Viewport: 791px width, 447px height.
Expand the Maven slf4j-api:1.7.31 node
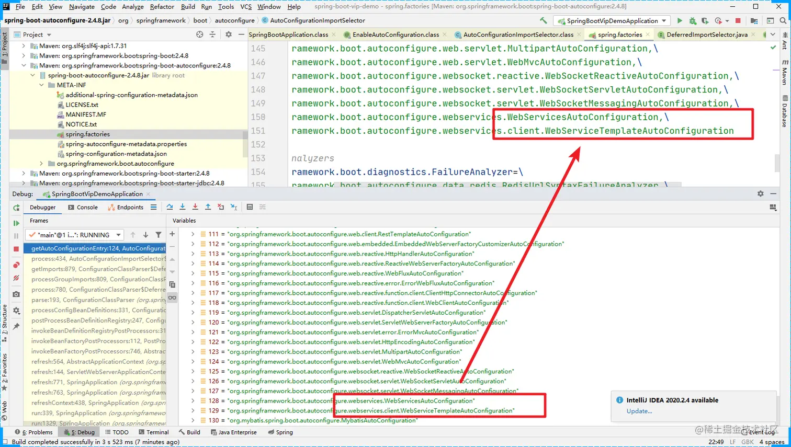coord(24,46)
